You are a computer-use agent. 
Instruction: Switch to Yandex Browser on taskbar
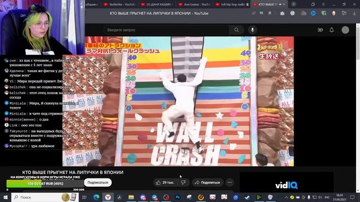tap(108, 197)
